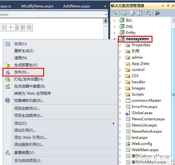Expand the BLL project node
The width and height of the screenshot is (175, 165).
(114, 20)
